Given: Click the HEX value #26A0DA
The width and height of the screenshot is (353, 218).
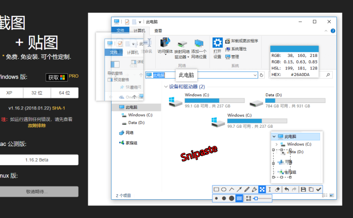Looking at the screenshot, I should [x=300, y=75].
